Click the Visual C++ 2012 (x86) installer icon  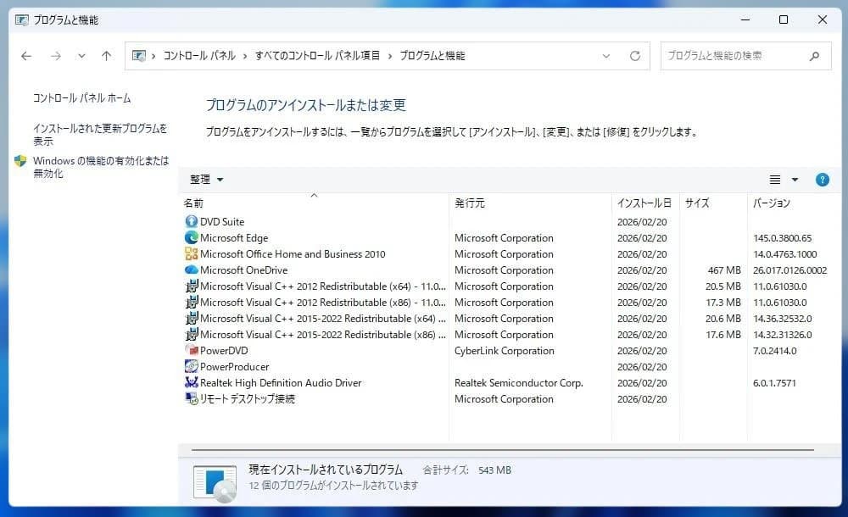click(x=192, y=303)
